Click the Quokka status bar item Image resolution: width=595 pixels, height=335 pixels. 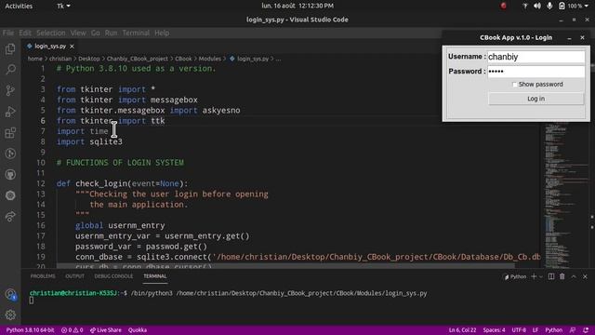point(138,330)
